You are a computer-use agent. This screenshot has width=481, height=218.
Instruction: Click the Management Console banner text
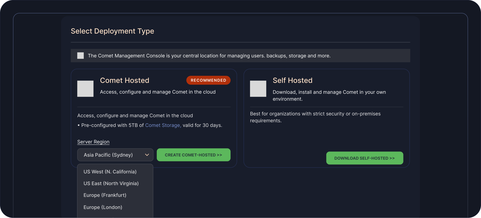(x=209, y=56)
